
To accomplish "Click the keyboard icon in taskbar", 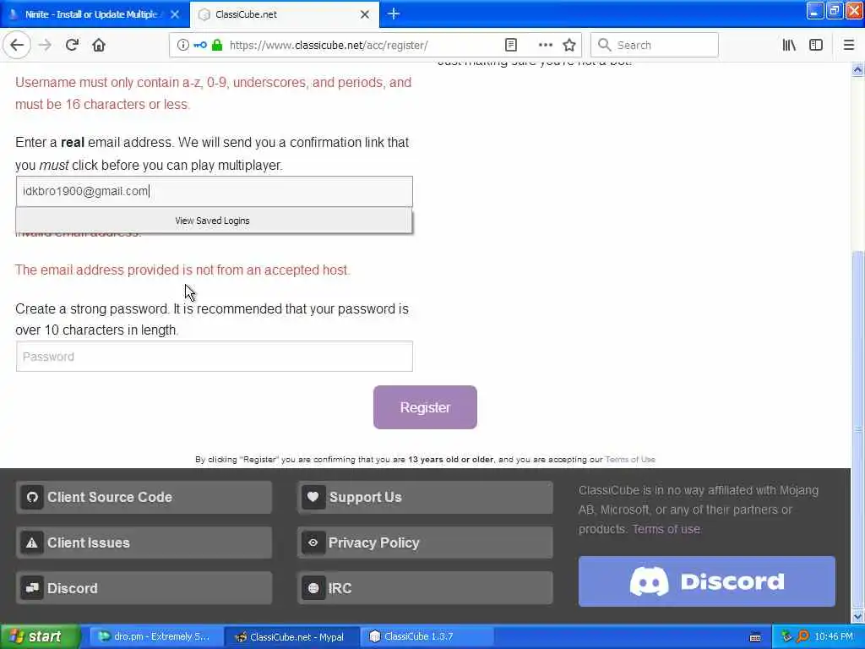I will [x=755, y=637].
